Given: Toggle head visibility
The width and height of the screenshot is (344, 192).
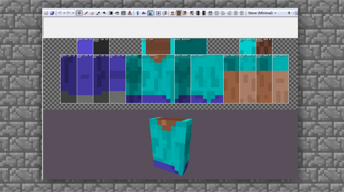Looking at the screenshot, I should pos(173,13).
